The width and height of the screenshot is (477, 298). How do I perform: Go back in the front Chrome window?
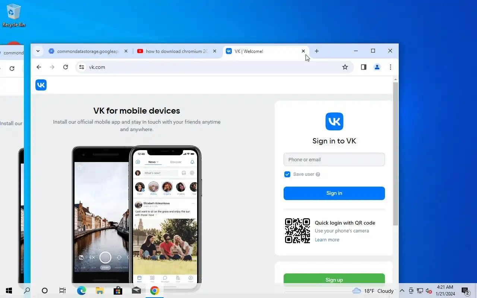(x=39, y=67)
